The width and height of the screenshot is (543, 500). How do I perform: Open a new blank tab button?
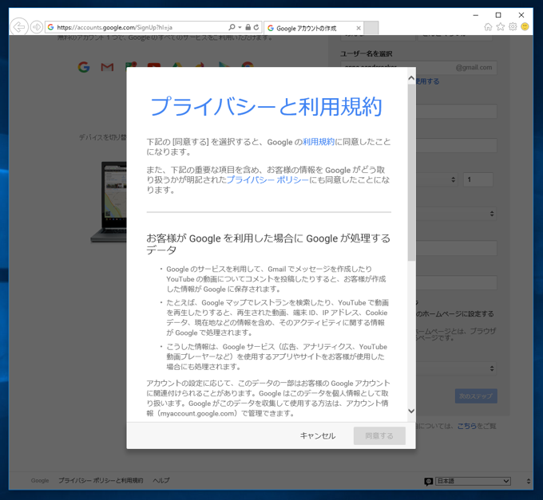371,28
